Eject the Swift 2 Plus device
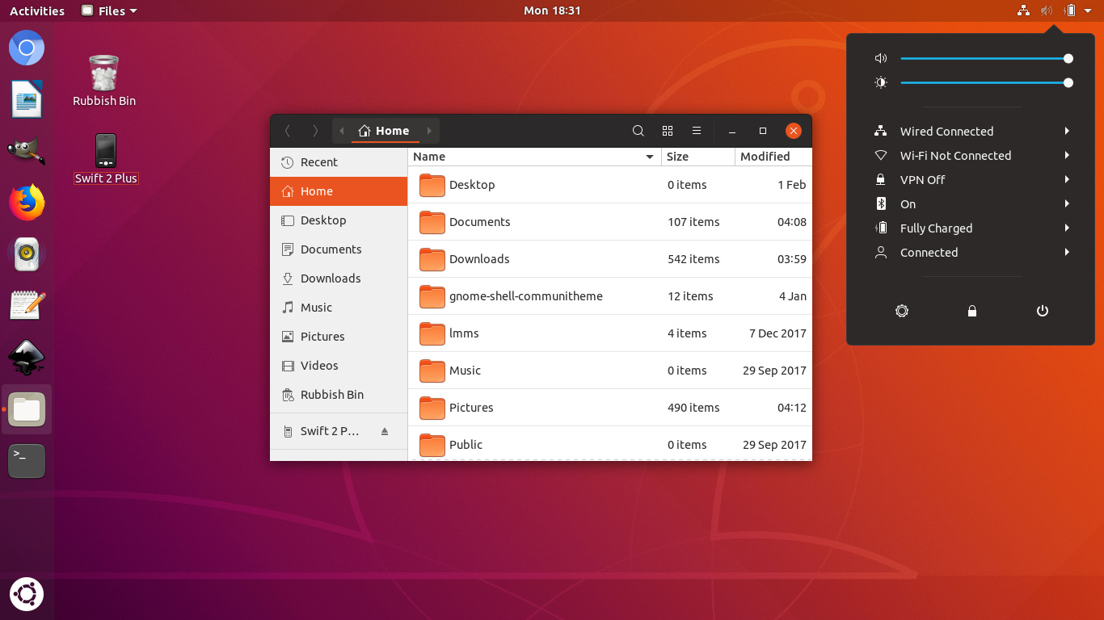Screen dimensions: 1104x620 [385, 431]
